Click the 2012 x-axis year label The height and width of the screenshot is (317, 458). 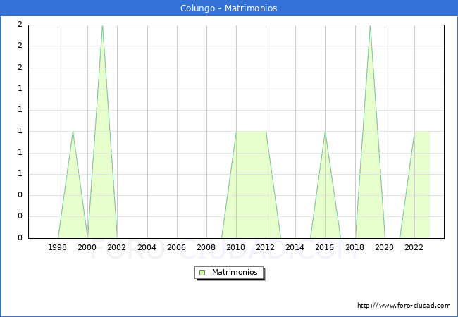(266, 247)
